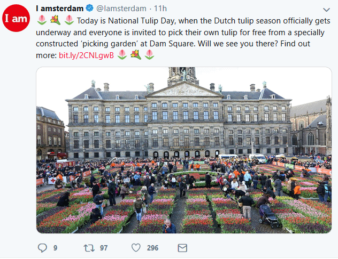
Task: Click the like count 296
Action: click(x=152, y=248)
